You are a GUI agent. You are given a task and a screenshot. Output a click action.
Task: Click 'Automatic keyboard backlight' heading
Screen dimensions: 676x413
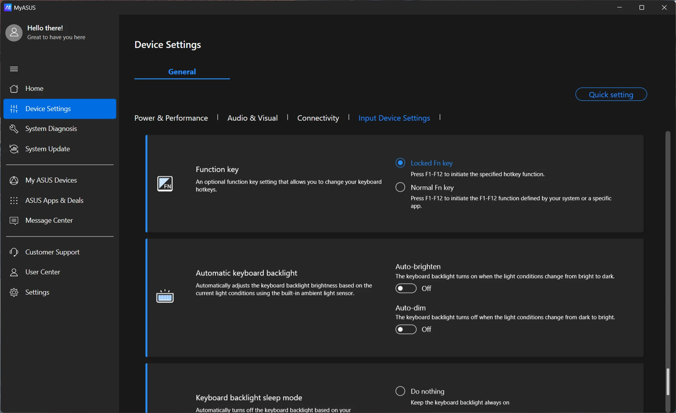[x=246, y=273]
